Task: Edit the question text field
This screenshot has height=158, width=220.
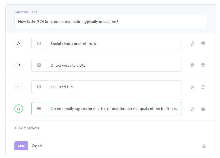Action: point(111,22)
